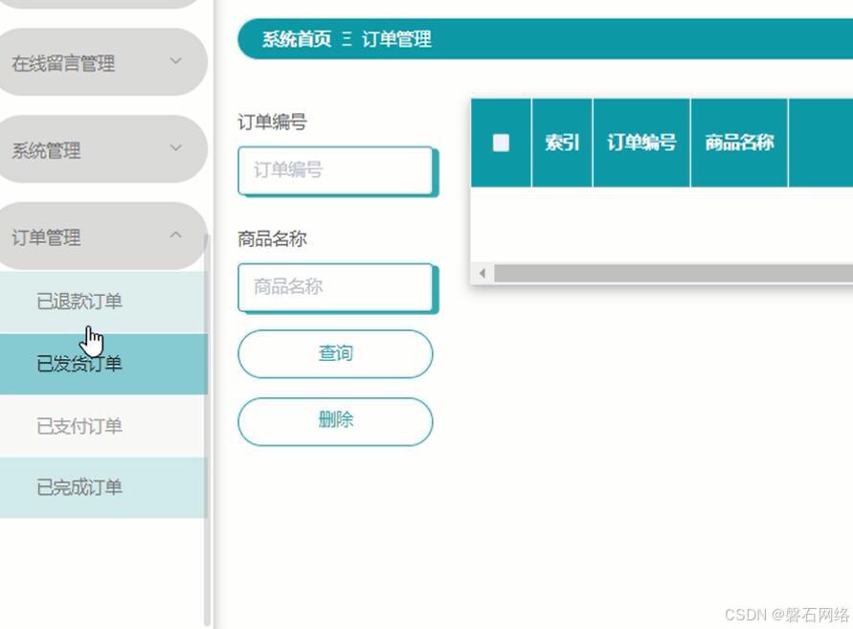Select the 订单管理 breadcrumb label
This screenshot has width=853, height=629.
tap(395, 39)
